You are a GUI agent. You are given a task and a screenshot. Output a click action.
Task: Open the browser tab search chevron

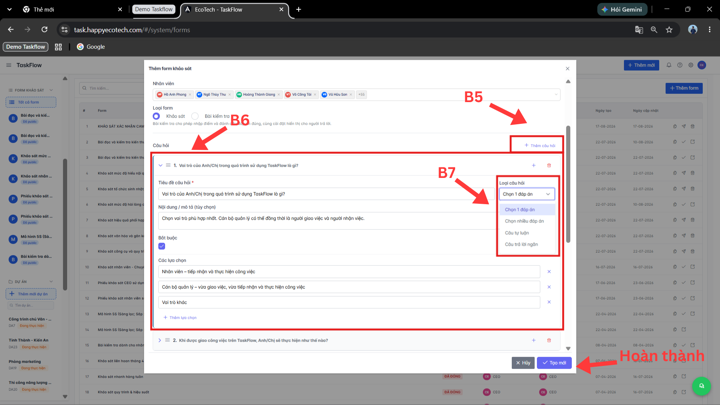[9, 9]
